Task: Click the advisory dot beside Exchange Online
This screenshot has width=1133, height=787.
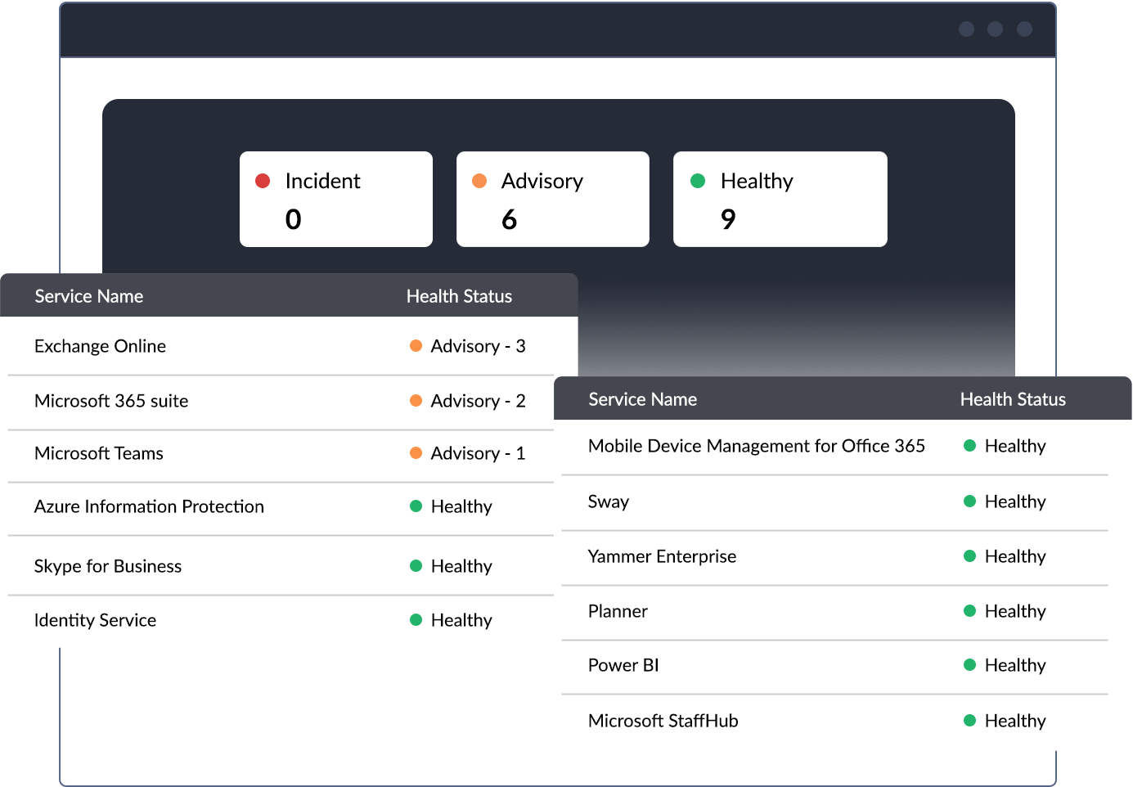Action: click(416, 345)
